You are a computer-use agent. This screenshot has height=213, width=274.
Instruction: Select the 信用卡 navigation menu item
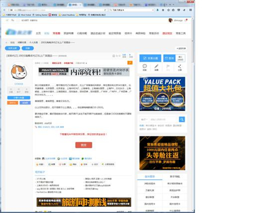(128, 33)
